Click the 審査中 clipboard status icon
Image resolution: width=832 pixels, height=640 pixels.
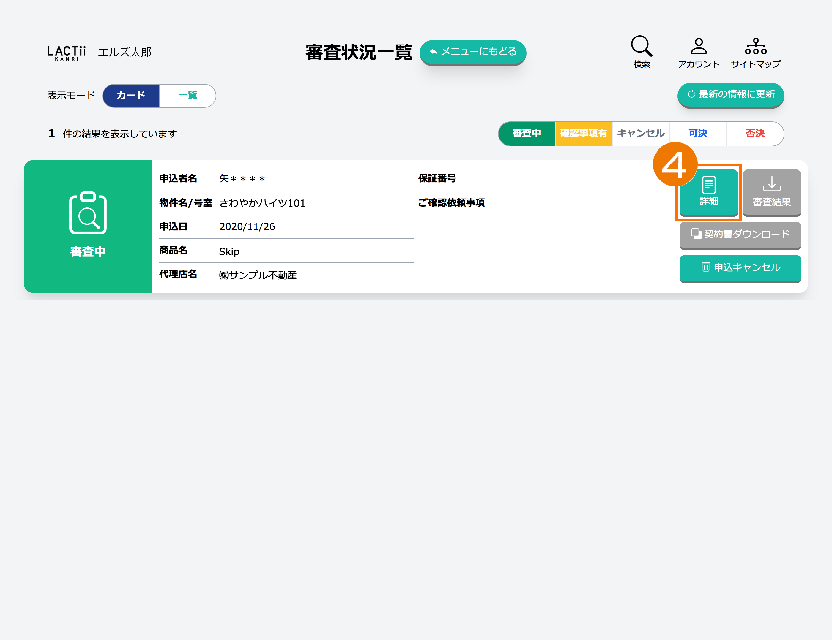[88, 213]
